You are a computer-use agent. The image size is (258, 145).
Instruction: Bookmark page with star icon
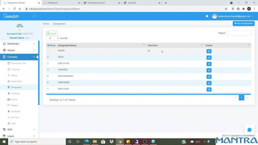tap(226, 9)
